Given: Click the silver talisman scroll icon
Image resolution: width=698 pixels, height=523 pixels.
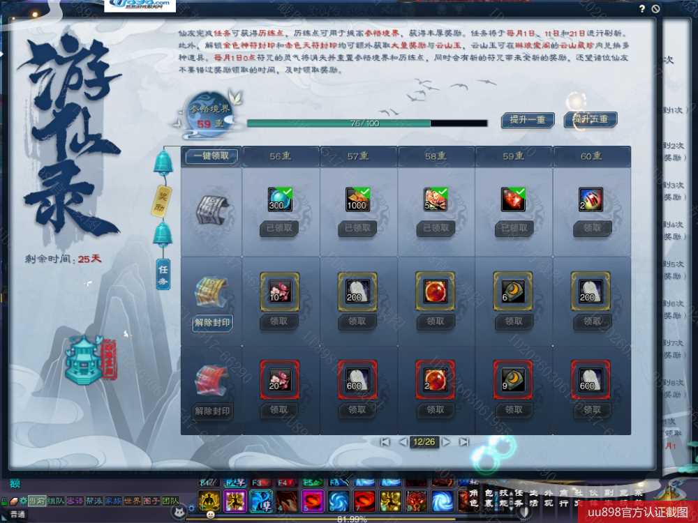Looking at the screenshot, I should pyautogui.click(x=211, y=207).
